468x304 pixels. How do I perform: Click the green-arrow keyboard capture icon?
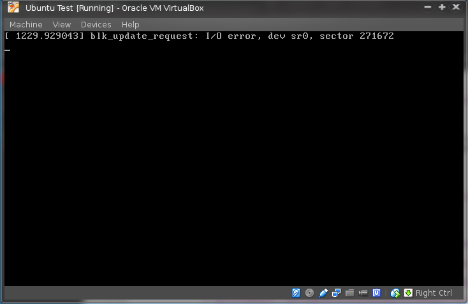[408, 293]
